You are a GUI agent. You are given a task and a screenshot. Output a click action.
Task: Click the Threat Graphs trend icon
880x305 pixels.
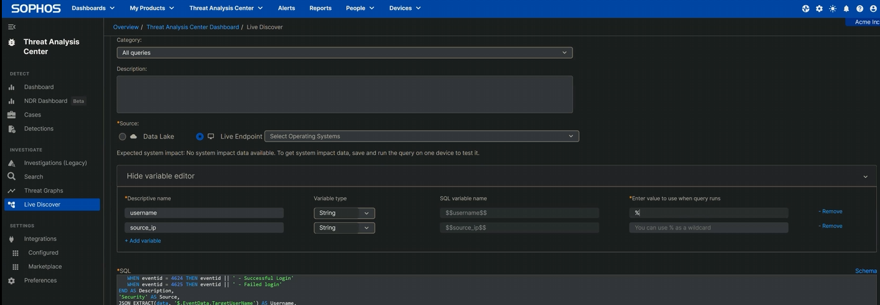pos(11,191)
